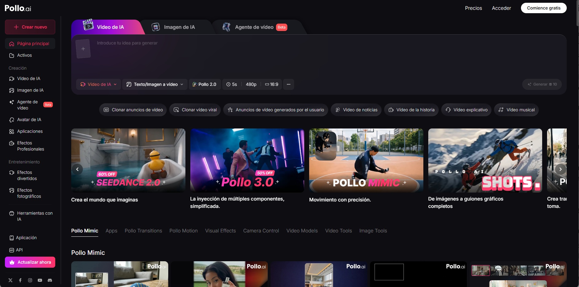Open Avatar de IA in sidebar

pos(30,120)
